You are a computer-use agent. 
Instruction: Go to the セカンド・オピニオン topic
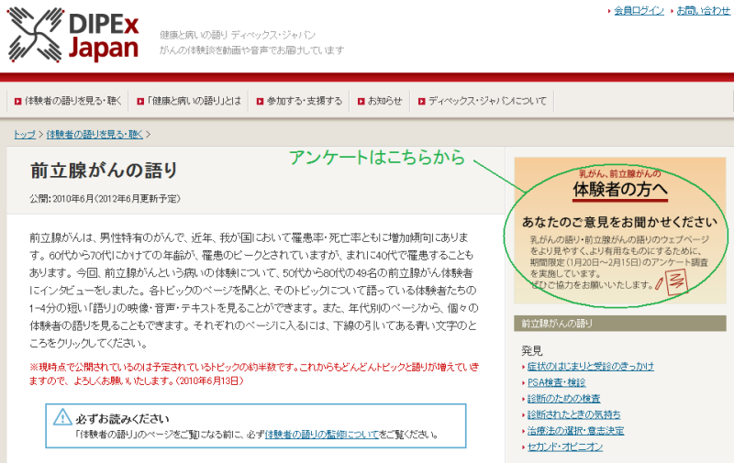(x=564, y=446)
